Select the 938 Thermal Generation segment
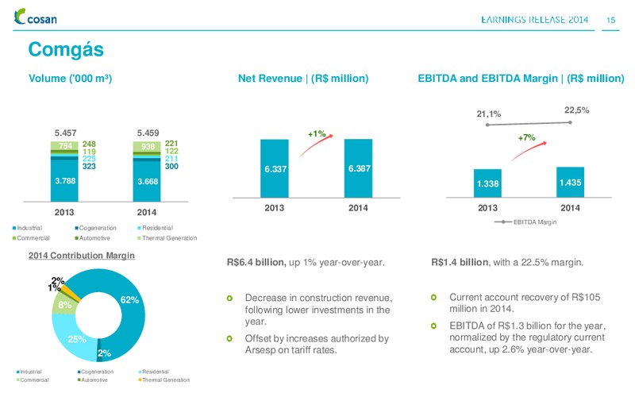The height and width of the screenshot is (397, 635). pos(147,146)
